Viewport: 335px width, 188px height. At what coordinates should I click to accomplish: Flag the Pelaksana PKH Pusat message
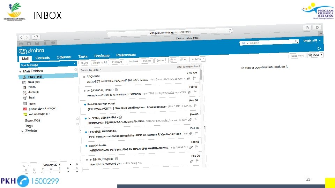tap(195, 105)
